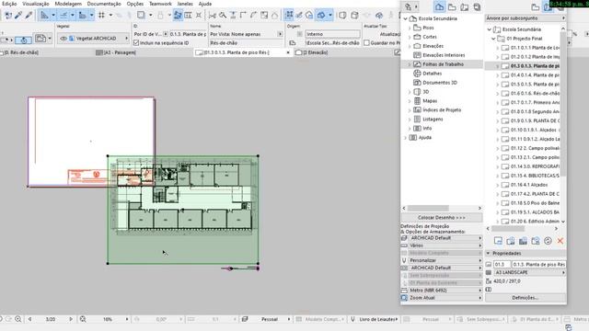Close the 01.3 Planta de piso tab
Image resolution: width=589 pixels, height=331 pixels.
point(288,52)
